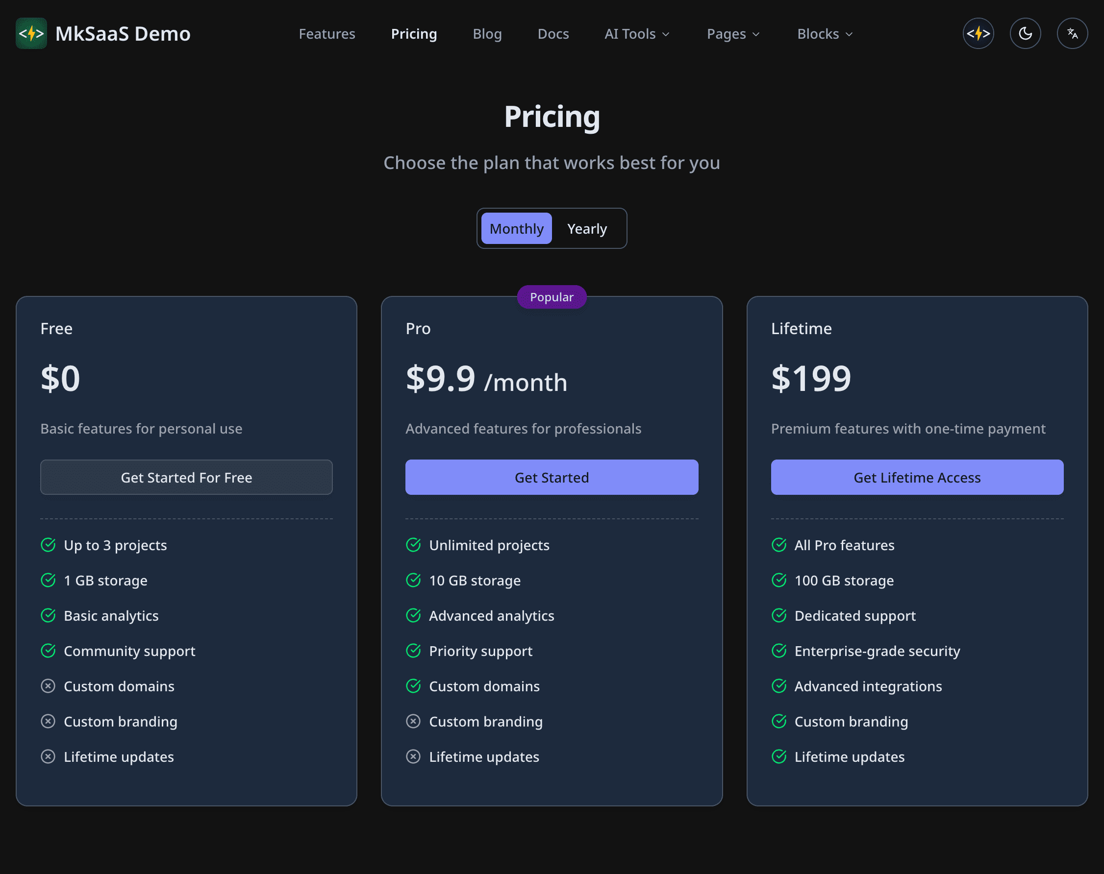The image size is (1104, 874).
Task: Expand the Blocks dropdown
Action: (x=824, y=34)
